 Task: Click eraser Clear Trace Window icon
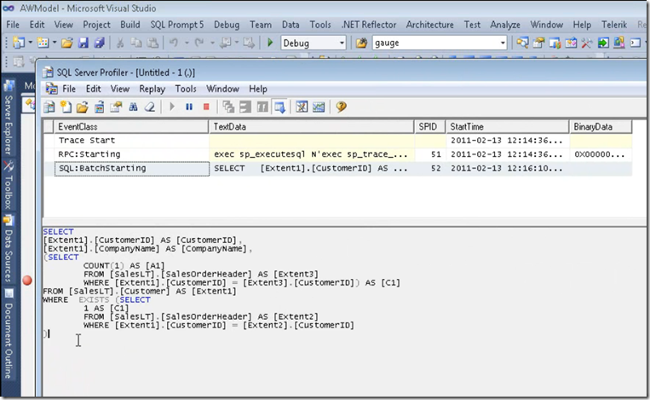[x=150, y=107]
